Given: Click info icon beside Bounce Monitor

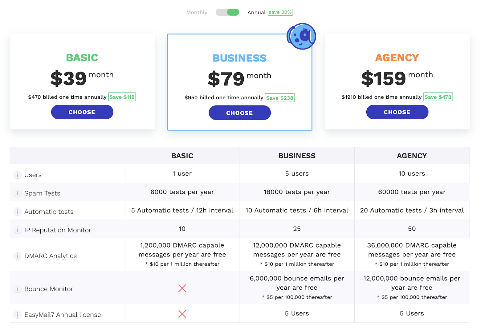Looking at the screenshot, I should [18, 289].
